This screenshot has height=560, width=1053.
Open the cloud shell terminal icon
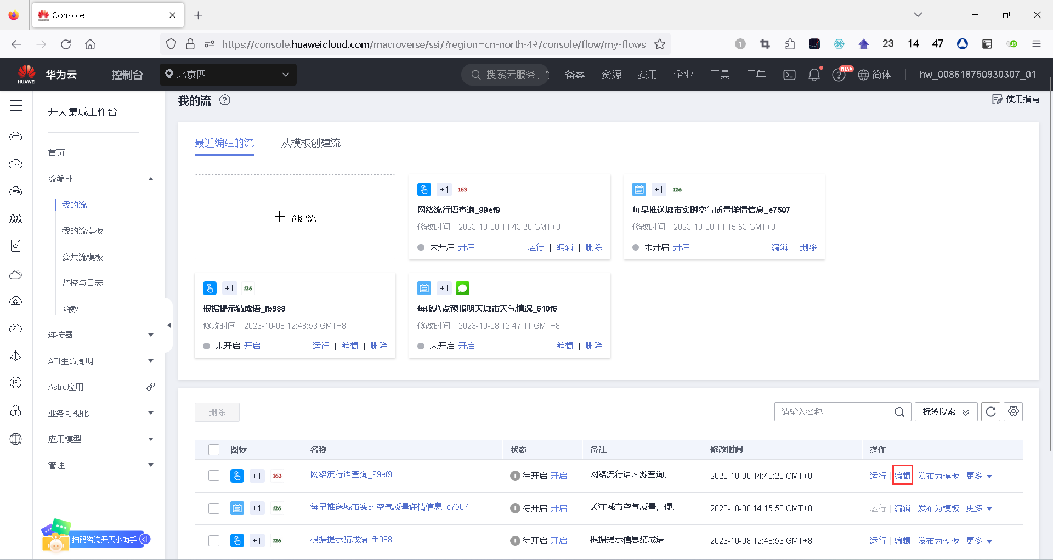point(789,75)
